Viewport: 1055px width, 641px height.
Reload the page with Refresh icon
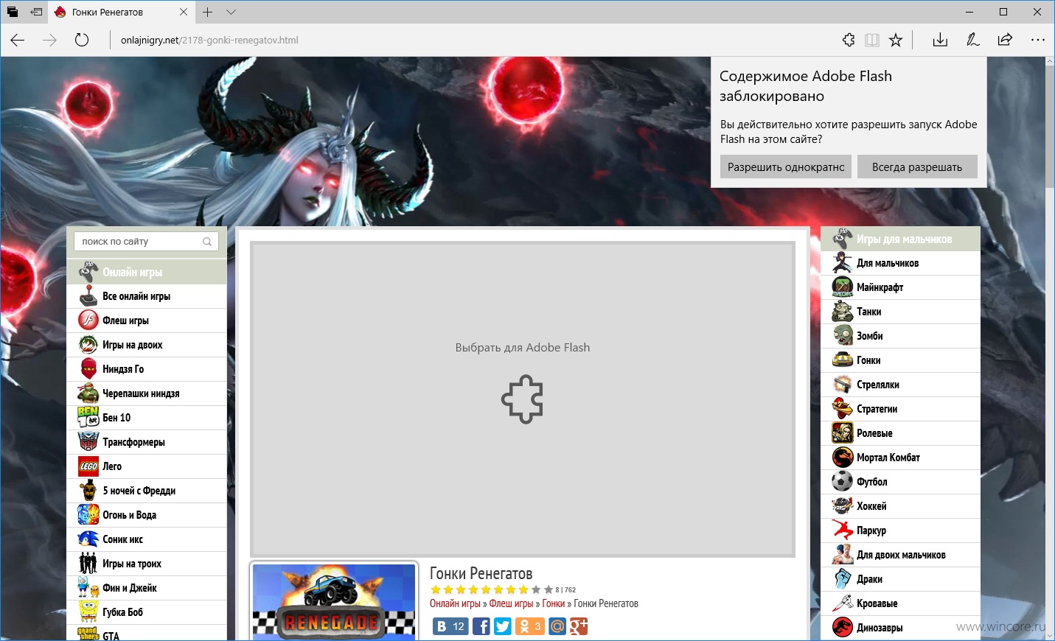(82, 40)
